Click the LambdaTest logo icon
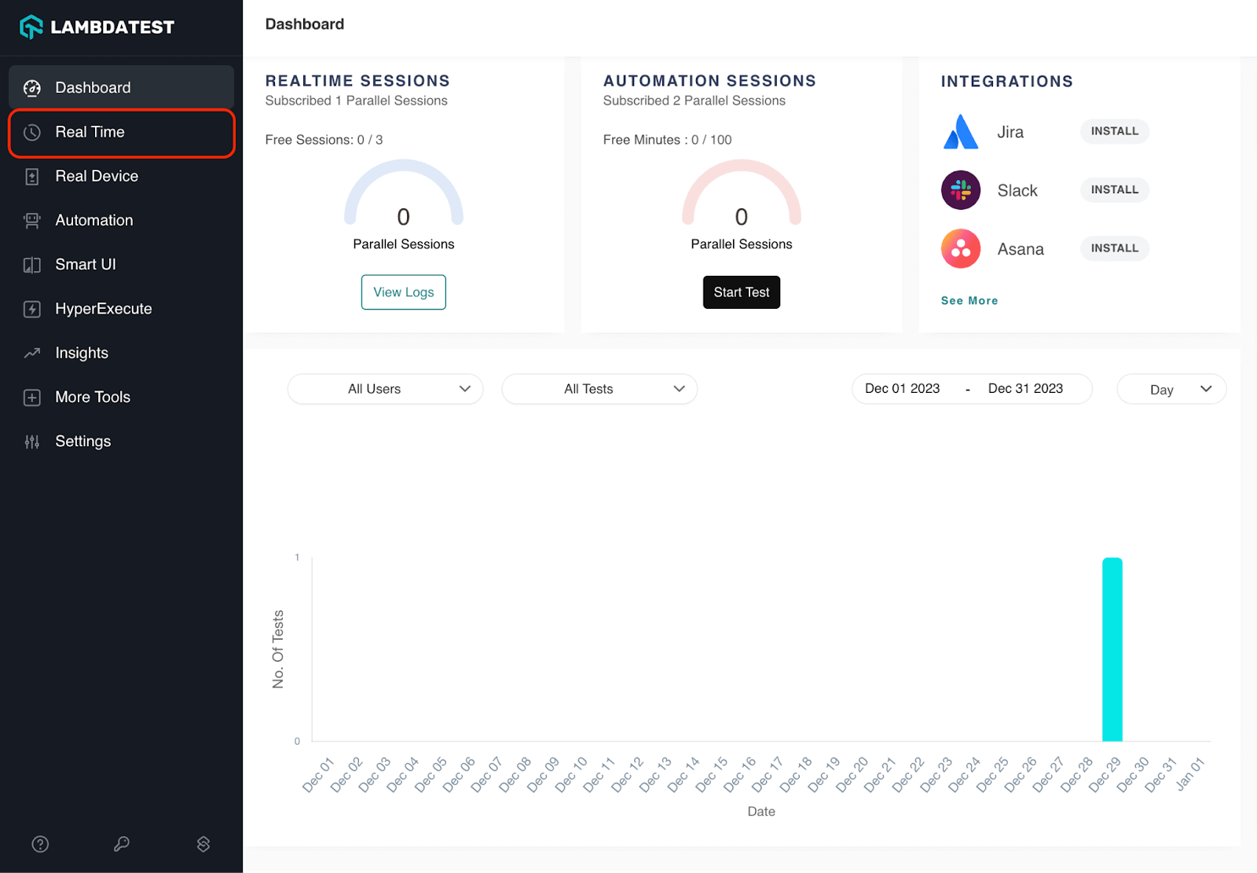1257x873 pixels. coord(31,27)
